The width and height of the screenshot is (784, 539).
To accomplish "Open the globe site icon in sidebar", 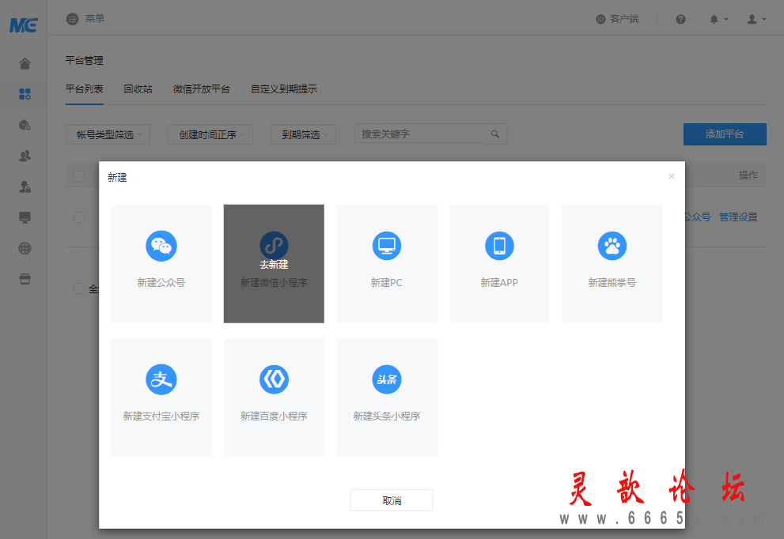I will [x=25, y=248].
